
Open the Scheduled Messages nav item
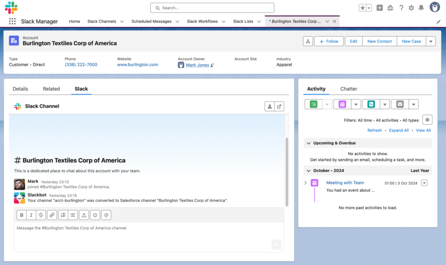pyautogui.click(x=151, y=21)
